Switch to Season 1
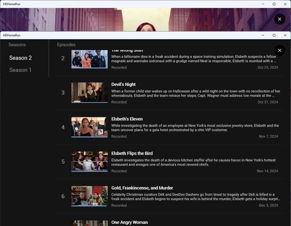This screenshot has height=226, width=291. coord(20,70)
